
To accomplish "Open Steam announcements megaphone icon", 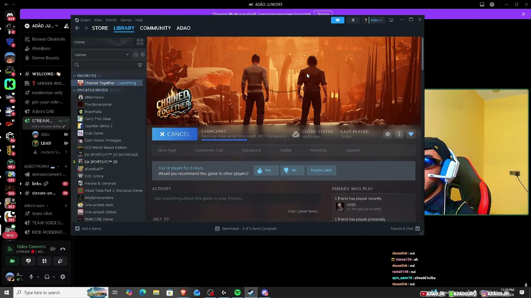I will (338, 20).
